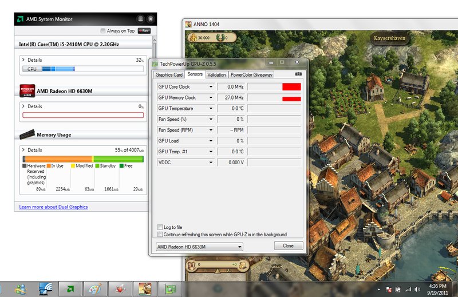Click the taskbar clock showing 4:36 PM
This screenshot has height=297, width=458.
tap(437, 289)
